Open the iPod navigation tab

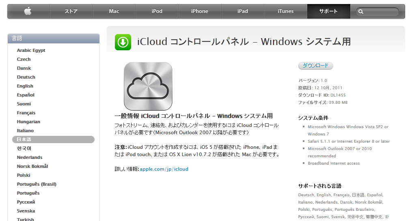click(x=157, y=11)
